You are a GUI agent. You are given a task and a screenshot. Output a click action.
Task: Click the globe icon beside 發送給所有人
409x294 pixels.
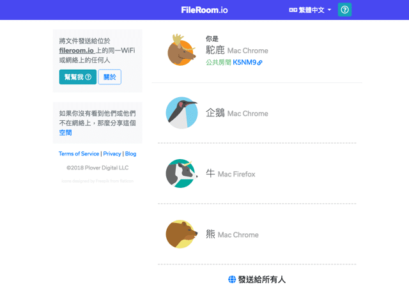(x=232, y=279)
